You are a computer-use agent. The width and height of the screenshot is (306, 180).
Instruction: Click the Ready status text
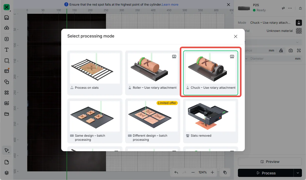[261, 10]
